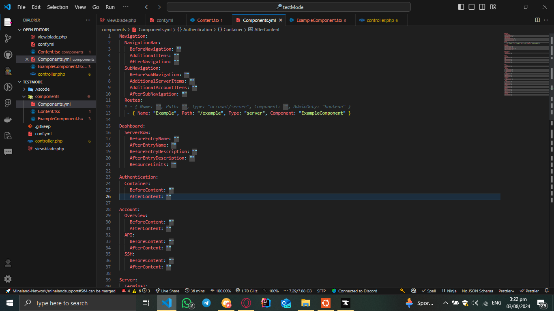This screenshot has width=554, height=311.
Task: Click the pull request merge status message
Action: (x=61, y=291)
